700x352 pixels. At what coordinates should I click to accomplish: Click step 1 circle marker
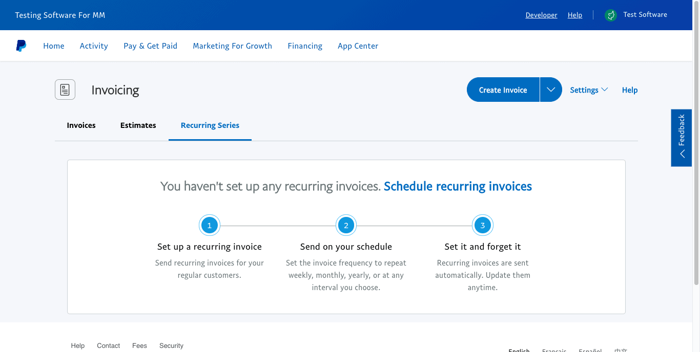209,225
